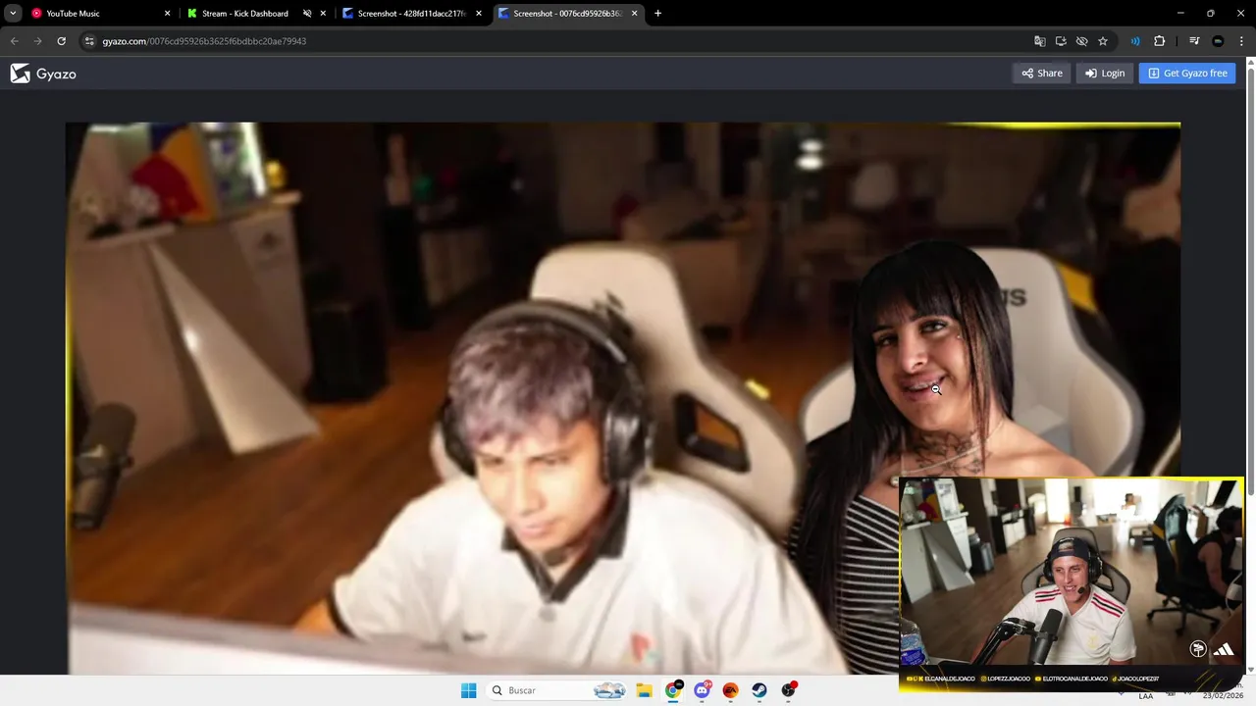Click the Share button
Screen dimensions: 1256x706
coord(1042,74)
